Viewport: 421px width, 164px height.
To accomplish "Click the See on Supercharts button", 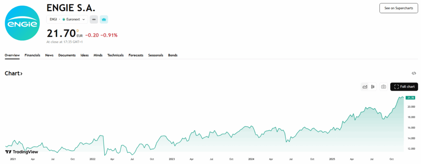I will [x=398, y=8].
